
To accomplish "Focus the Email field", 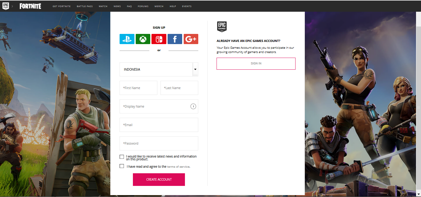I will point(159,125).
